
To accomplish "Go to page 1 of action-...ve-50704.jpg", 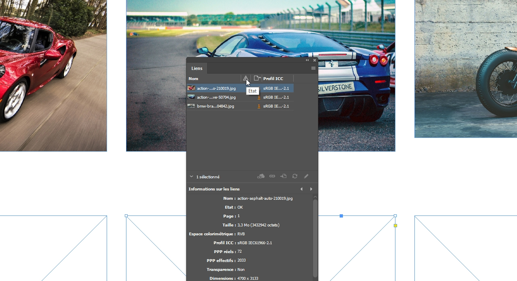I will coord(259,97).
